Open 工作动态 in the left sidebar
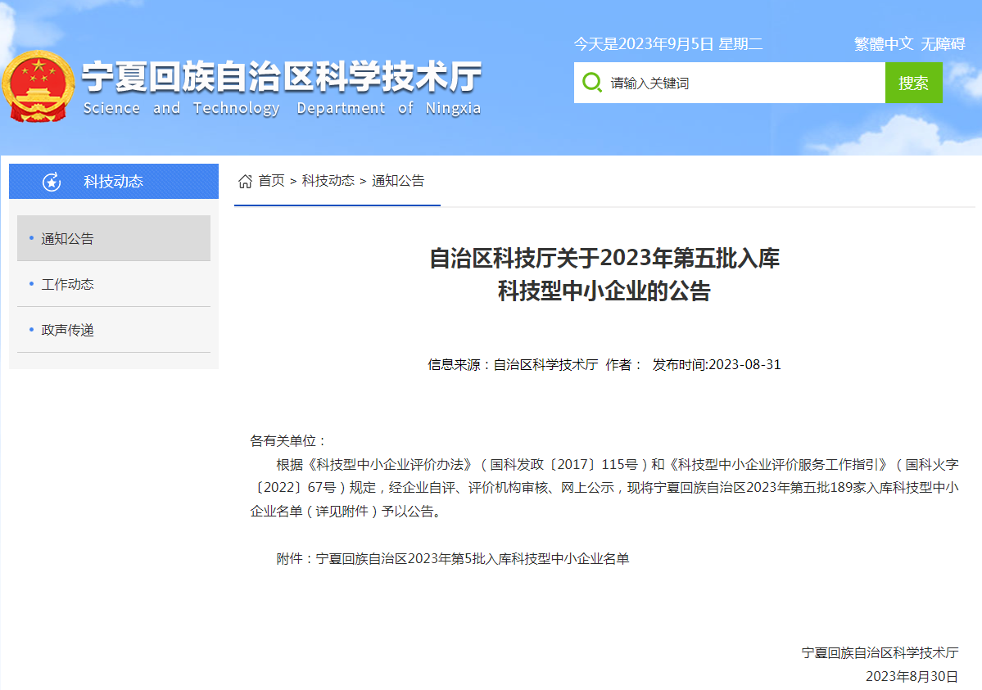982x690 pixels. (68, 285)
